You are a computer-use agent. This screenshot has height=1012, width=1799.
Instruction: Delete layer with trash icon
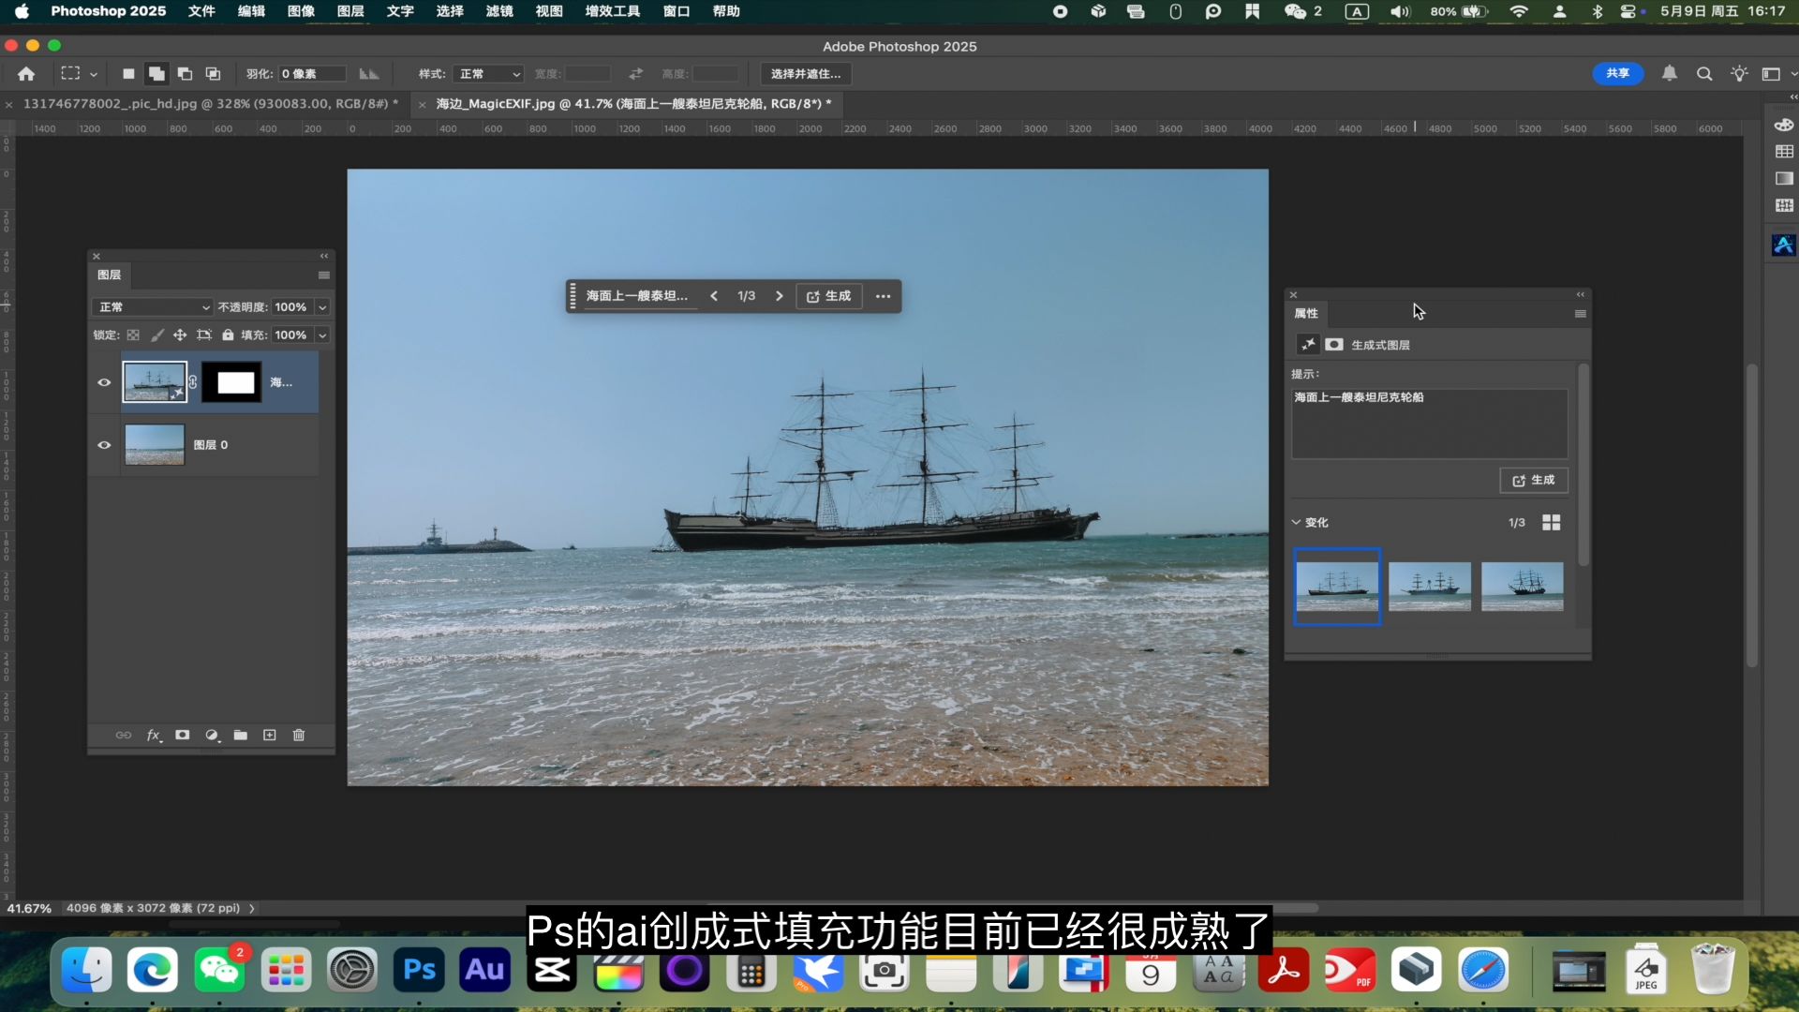[x=299, y=736]
